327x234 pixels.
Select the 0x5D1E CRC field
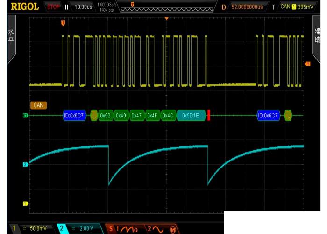click(x=191, y=115)
